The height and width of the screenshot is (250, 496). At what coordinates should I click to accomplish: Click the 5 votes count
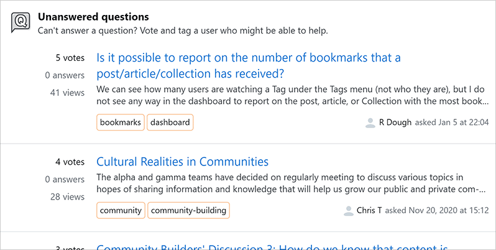tap(70, 58)
